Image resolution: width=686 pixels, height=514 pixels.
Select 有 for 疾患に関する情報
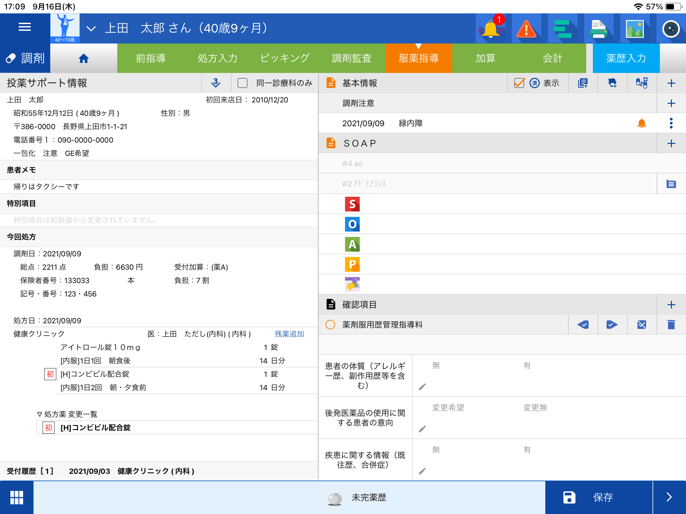click(527, 450)
